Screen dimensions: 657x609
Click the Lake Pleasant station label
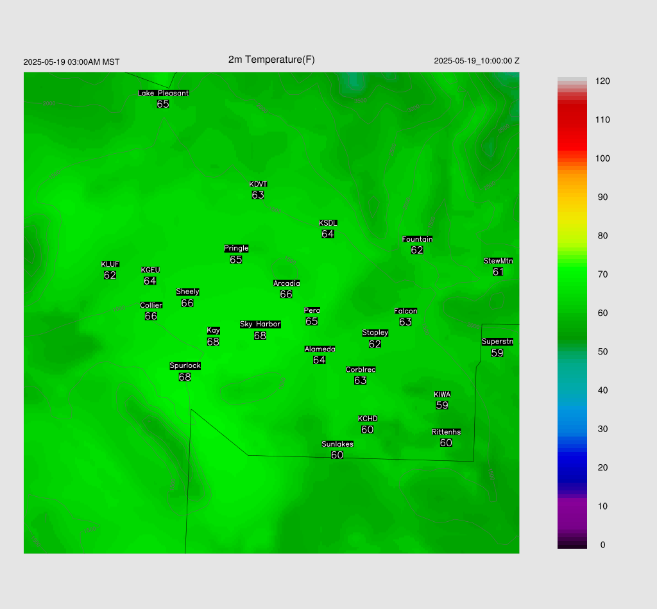coord(164,93)
